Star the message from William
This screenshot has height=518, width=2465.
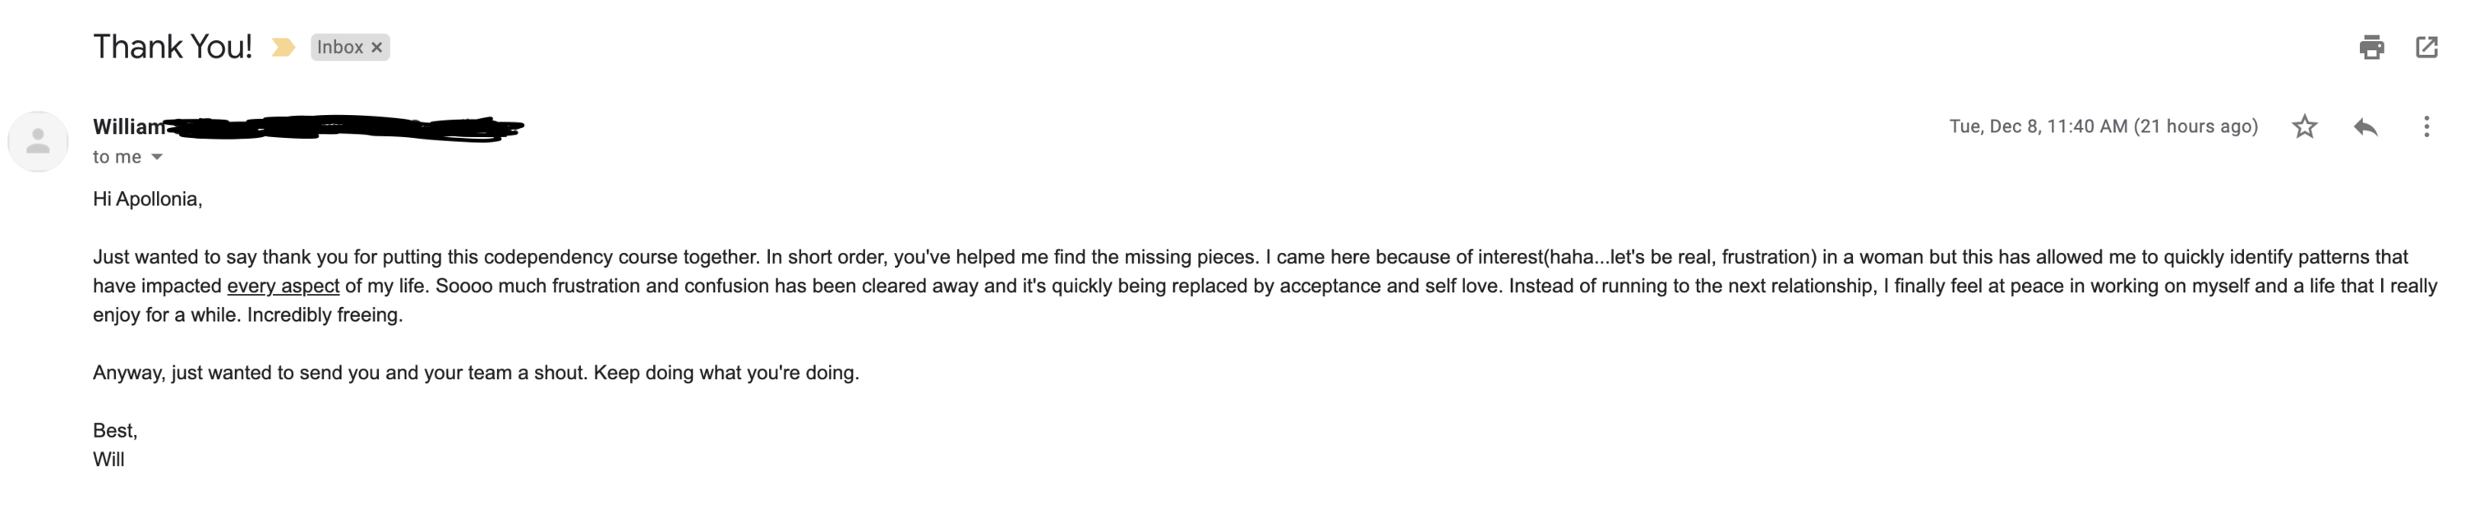pyautogui.click(x=2304, y=126)
